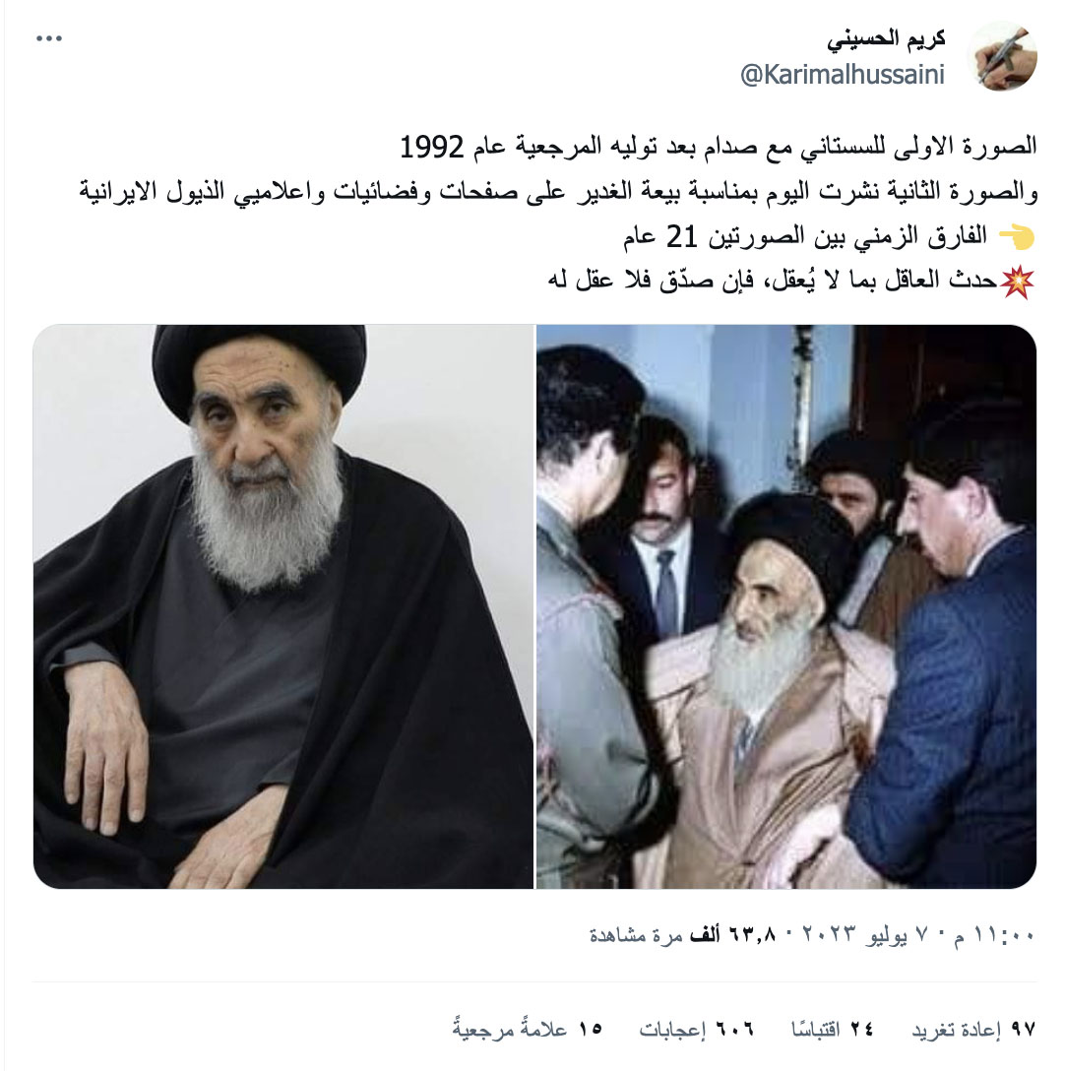1065x1071 pixels.
Task: Open the right group photo attachment
Action: tap(786, 606)
